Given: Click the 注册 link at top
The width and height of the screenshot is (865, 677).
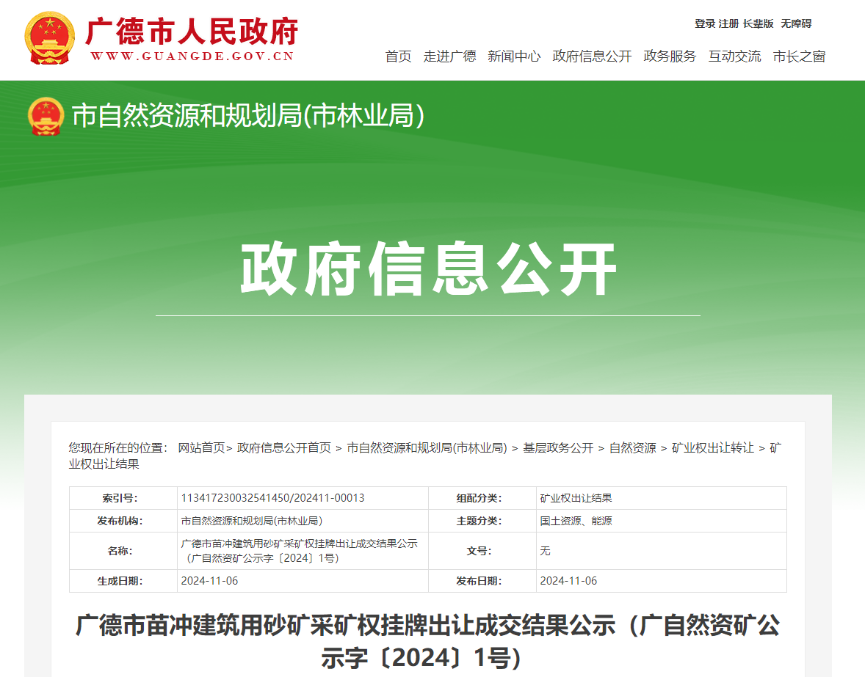Looking at the screenshot, I should tap(728, 23).
